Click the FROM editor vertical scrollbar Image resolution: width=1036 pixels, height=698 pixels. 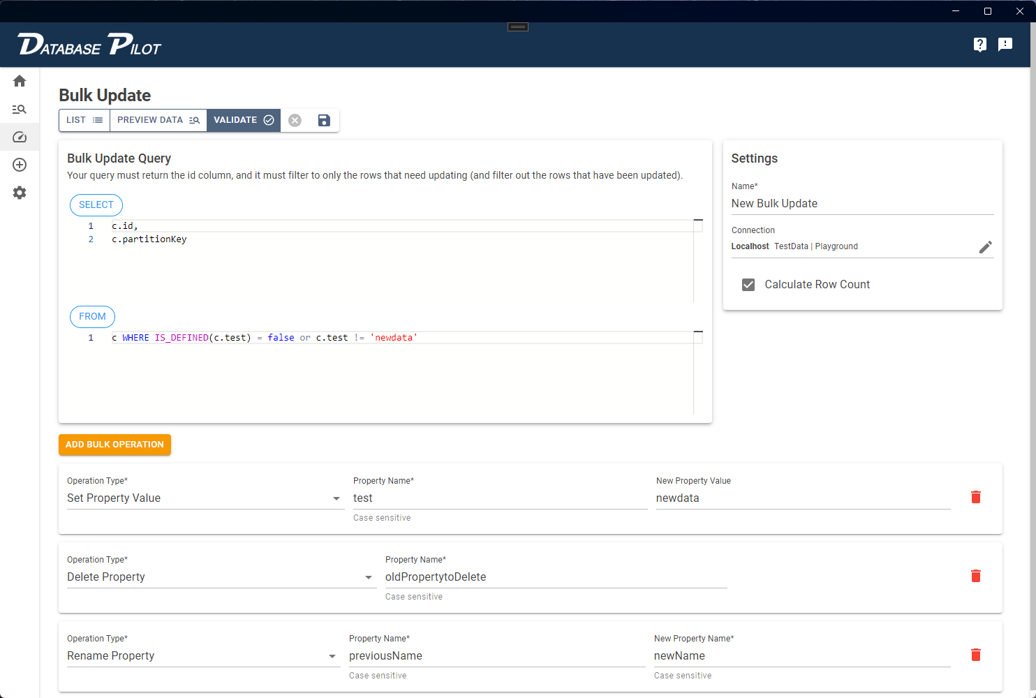[x=698, y=373]
